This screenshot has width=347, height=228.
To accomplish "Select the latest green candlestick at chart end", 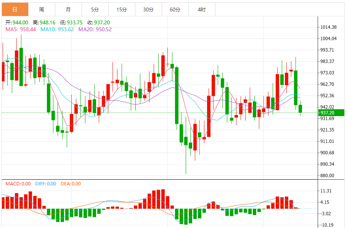I will click(300, 108).
